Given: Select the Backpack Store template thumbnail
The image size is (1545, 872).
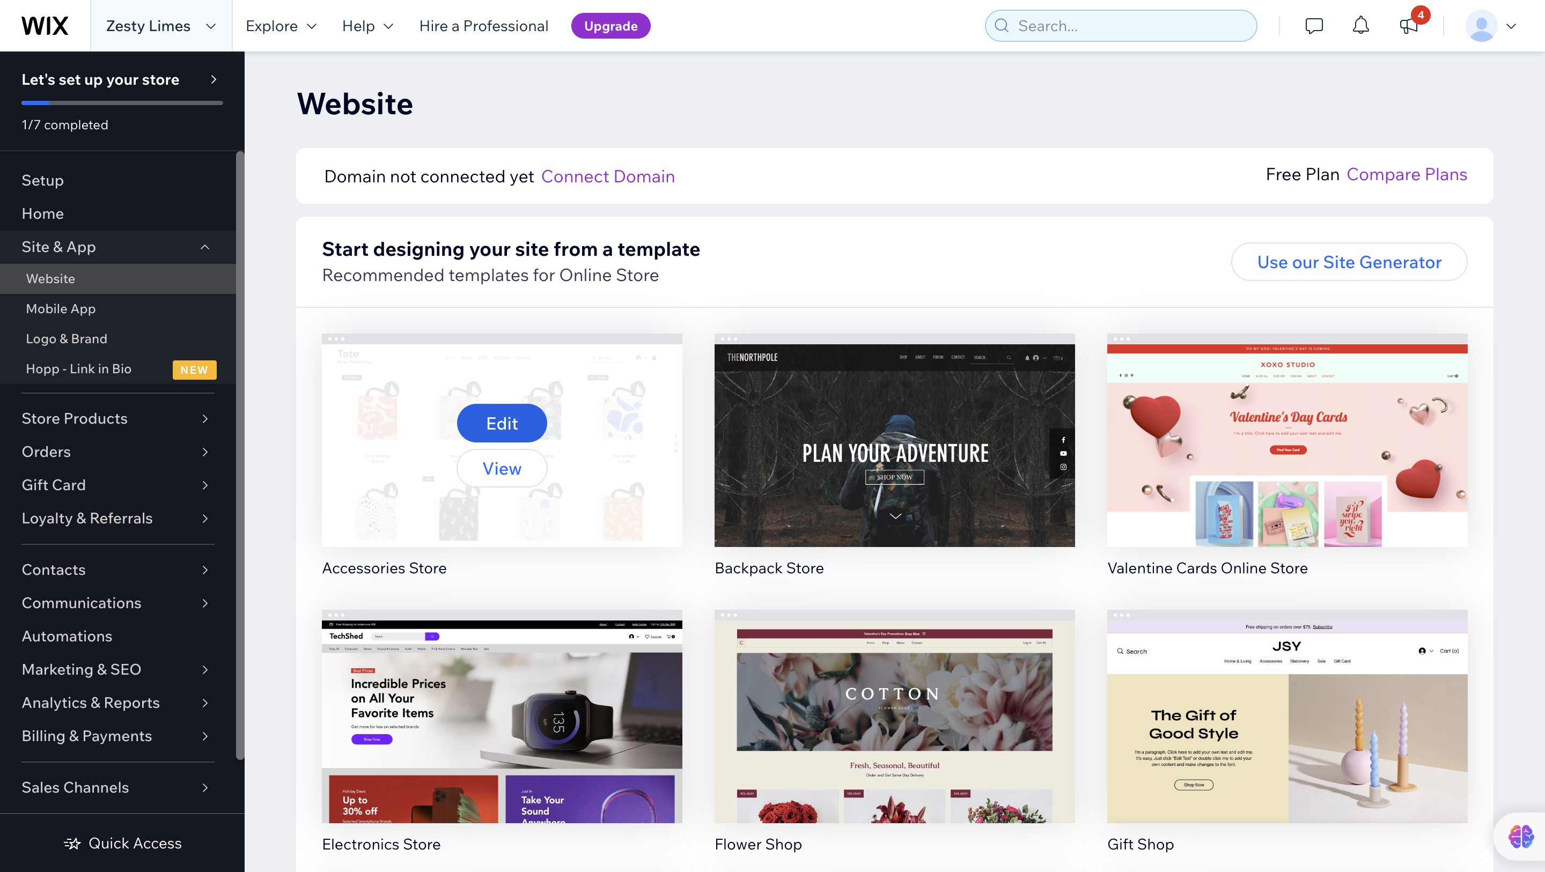Looking at the screenshot, I should pos(894,440).
